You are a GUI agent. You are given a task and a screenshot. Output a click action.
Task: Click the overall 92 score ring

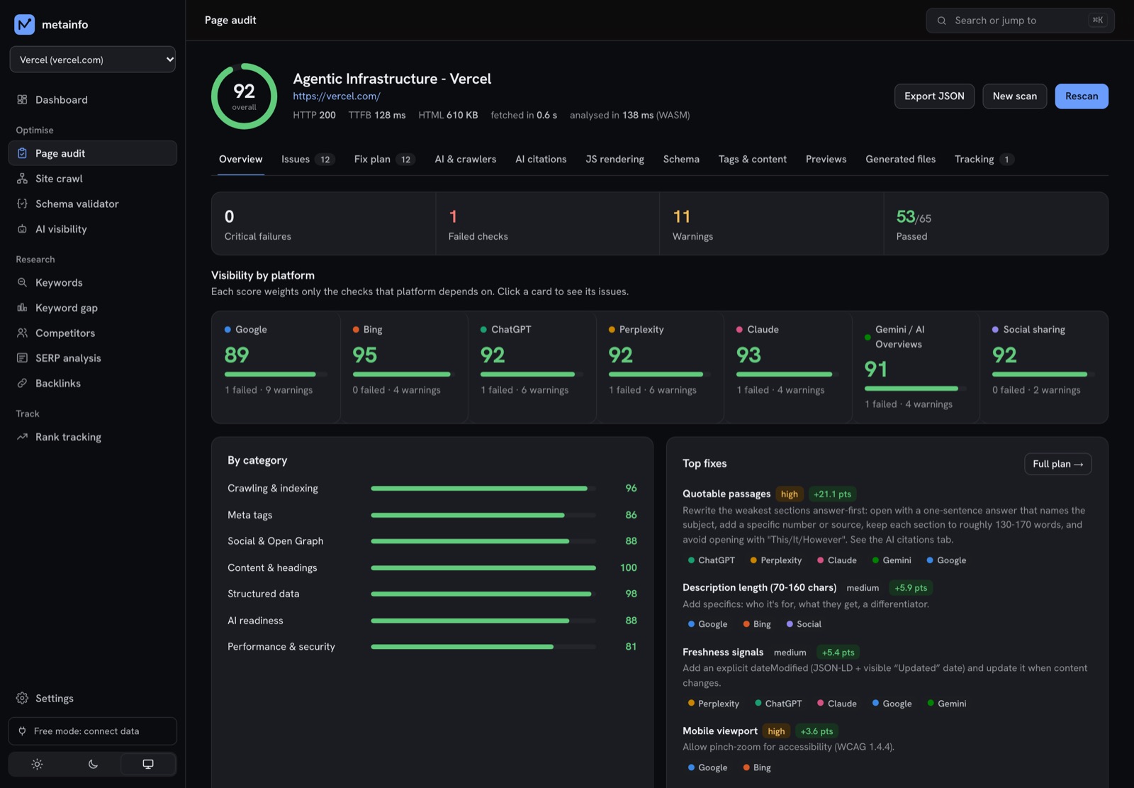pos(244,96)
